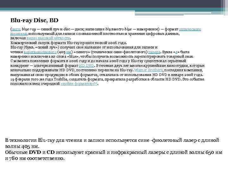Screen dimensions: 228x171
Task: Click the «коротковолнового» hyperlink
Action: pyautogui.click(x=40, y=52)
